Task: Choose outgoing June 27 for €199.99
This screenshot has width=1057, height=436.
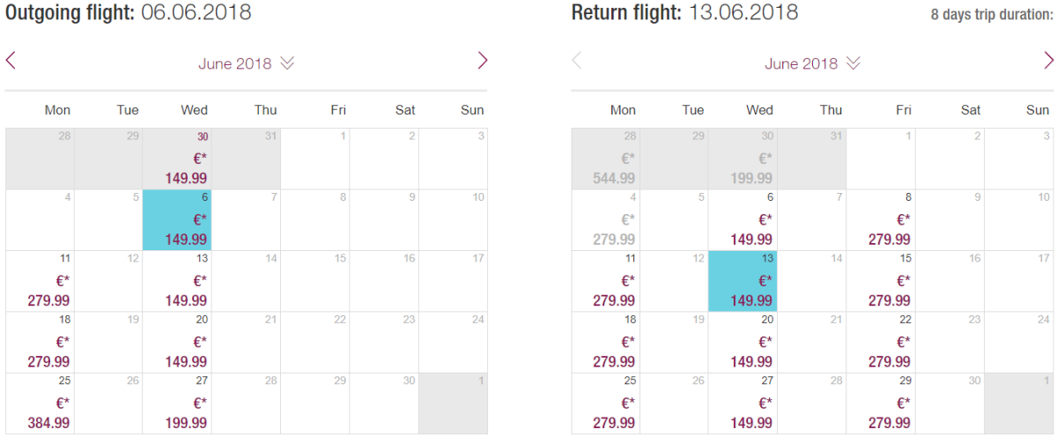Action: 177,403
